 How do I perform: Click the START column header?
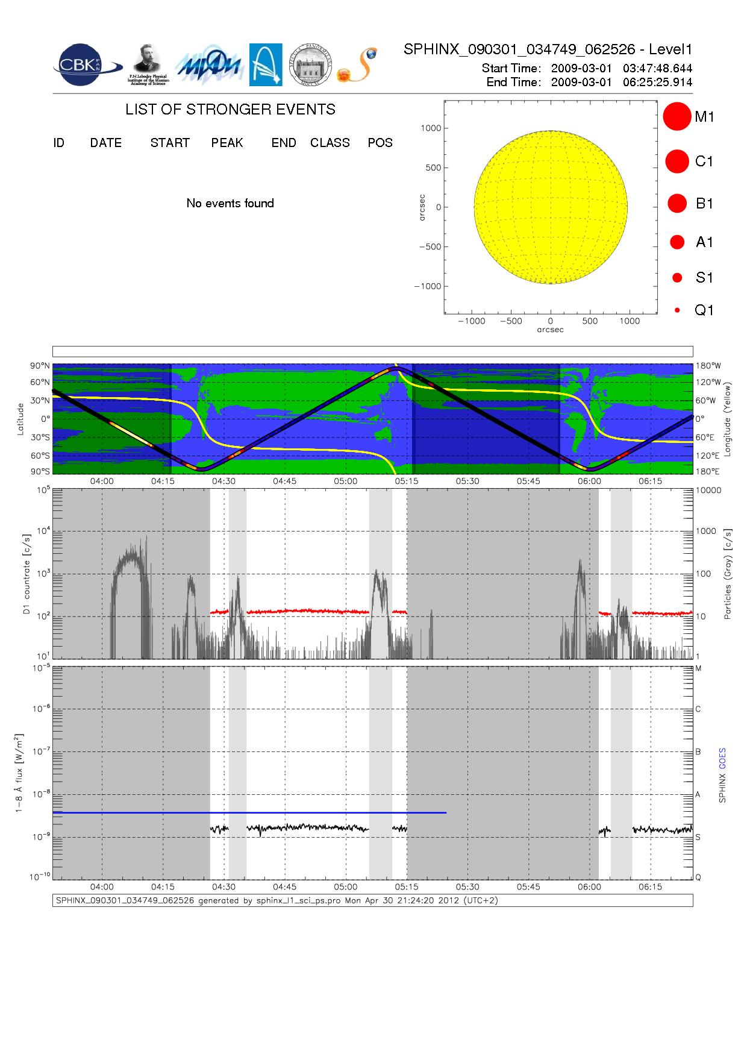coord(170,143)
